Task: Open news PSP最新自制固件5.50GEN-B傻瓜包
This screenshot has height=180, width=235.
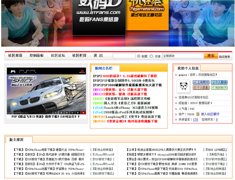Action: 128,81
